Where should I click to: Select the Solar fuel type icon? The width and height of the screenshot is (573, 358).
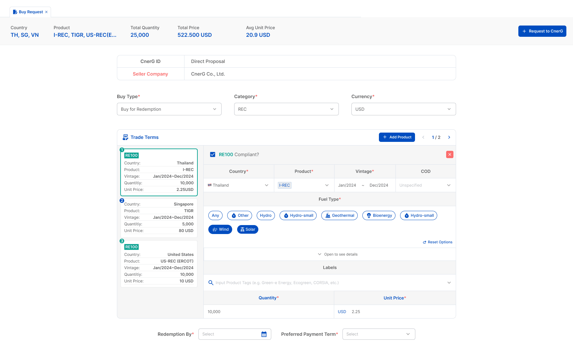[x=247, y=229]
